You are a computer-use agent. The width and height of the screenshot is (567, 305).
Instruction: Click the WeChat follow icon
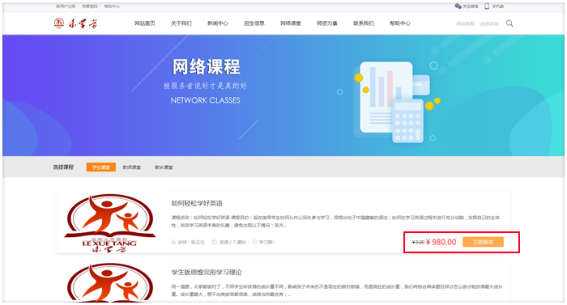tap(458, 6)
